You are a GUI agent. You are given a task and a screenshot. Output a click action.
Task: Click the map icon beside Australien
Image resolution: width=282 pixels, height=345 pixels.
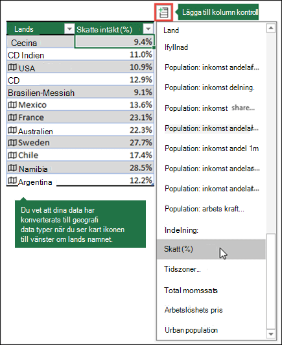pyautogui.click(x=12, y=130)
